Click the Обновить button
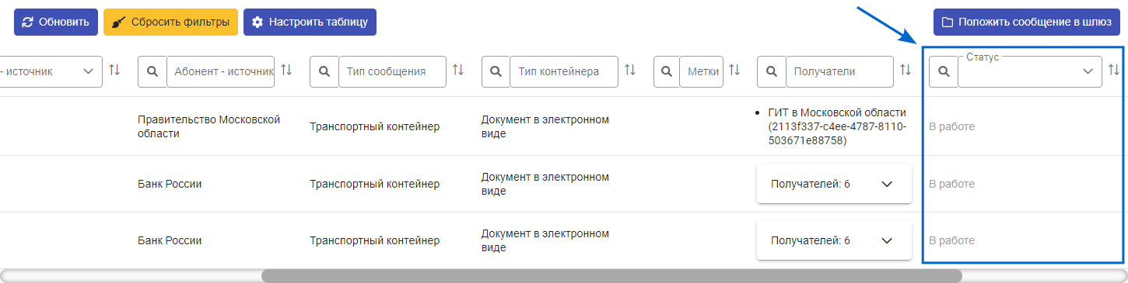The width and height of the screenshot is (1128, 283). (x=56, y=22)
